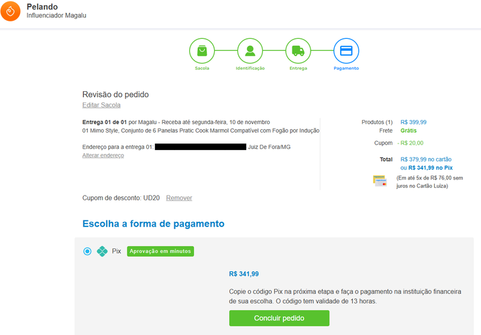Click the orange Pelando logo icon
This screenshot has height=335, width=481.
11,11
